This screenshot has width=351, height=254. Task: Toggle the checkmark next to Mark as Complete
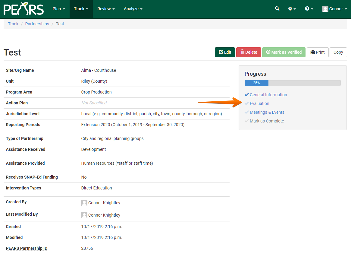click(x=247, y=121)
